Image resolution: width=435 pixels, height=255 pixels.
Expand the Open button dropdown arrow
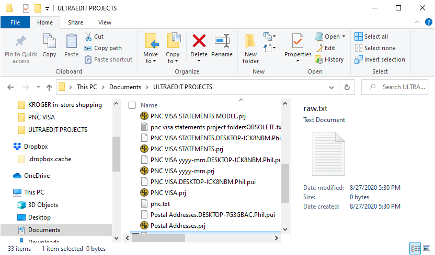pos(344,37)
